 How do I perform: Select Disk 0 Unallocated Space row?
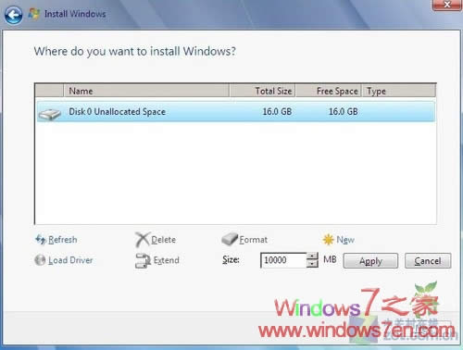click(236, 111)
